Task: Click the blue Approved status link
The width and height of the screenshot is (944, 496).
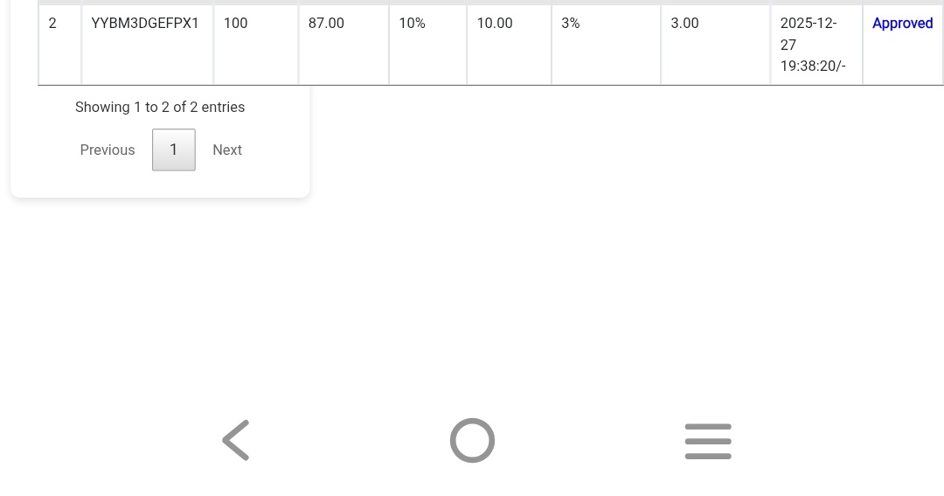Action: click(902, 24)
